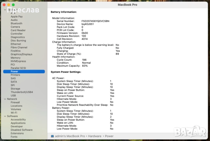Click the green zoom window button
The image size is (210, 141).
[13, 5]
